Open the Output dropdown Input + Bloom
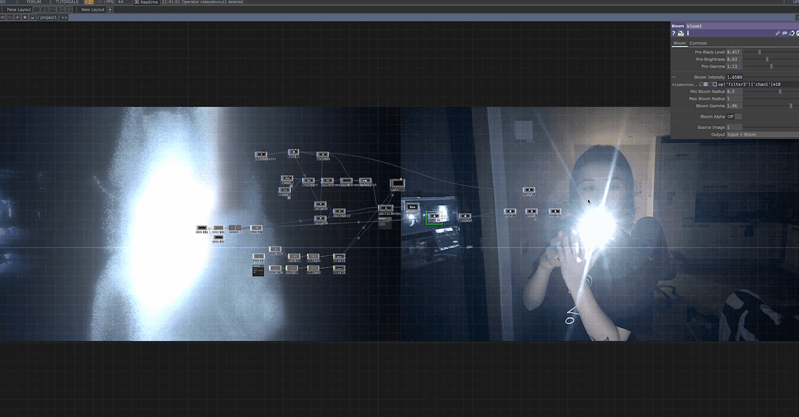The height and width of the screenshot is (417, 799). coord(763,134)
